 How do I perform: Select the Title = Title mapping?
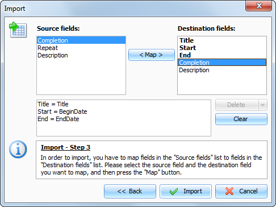[x=53, y=104]
